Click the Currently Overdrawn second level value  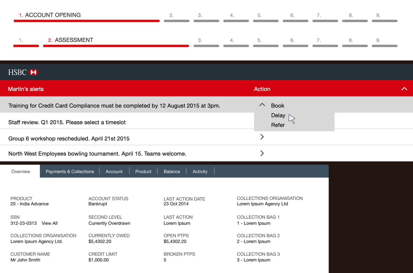coord(109,223)
